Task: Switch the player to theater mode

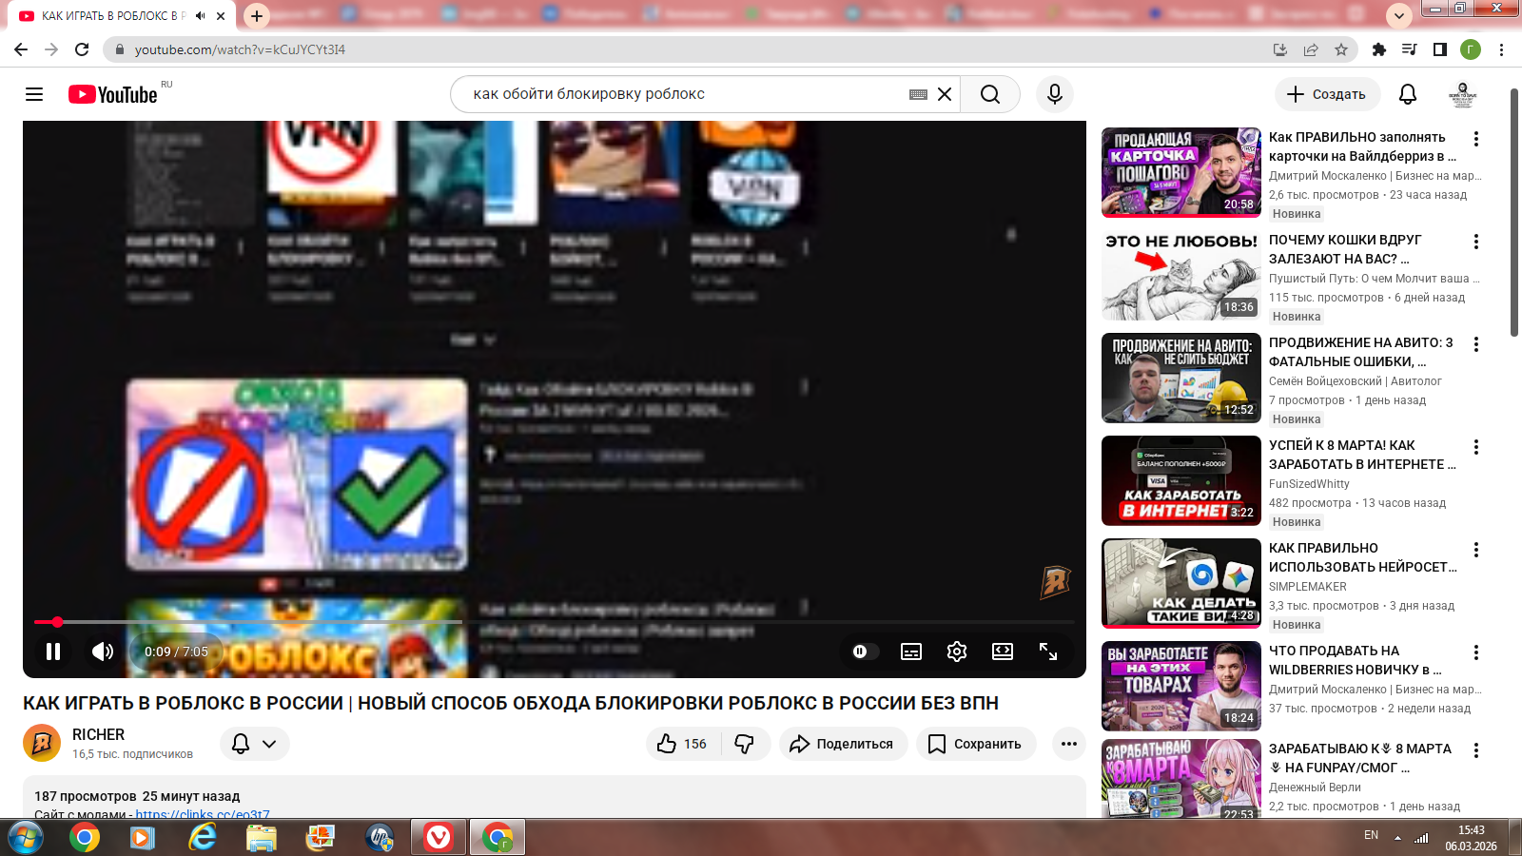Action: click(x=1003, y=652)
